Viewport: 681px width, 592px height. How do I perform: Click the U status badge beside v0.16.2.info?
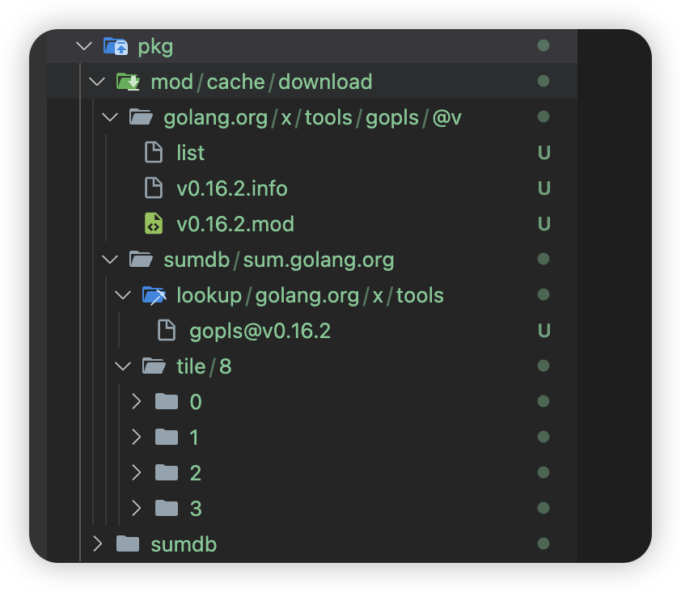(544, 188)
